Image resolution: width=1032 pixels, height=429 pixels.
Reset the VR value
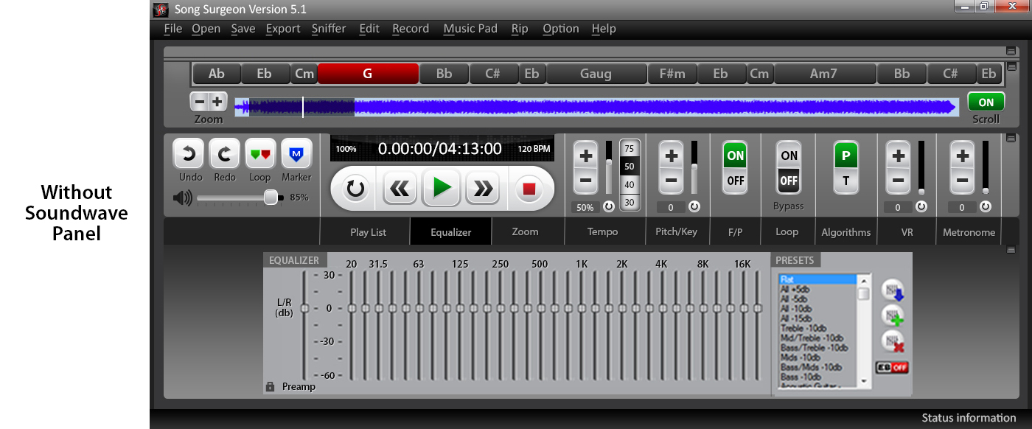coord(921,207)
